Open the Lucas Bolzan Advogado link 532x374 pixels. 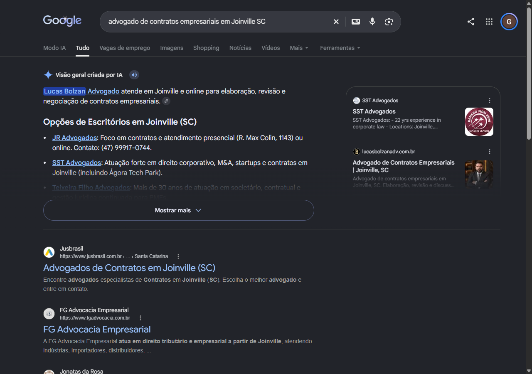(81, 91)
